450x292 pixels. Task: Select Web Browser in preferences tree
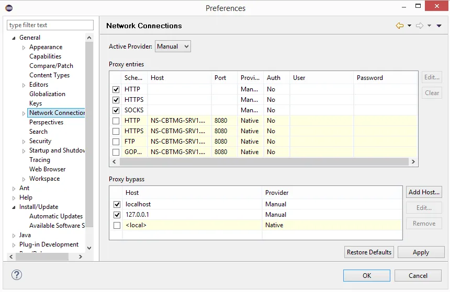pos(47,169)
